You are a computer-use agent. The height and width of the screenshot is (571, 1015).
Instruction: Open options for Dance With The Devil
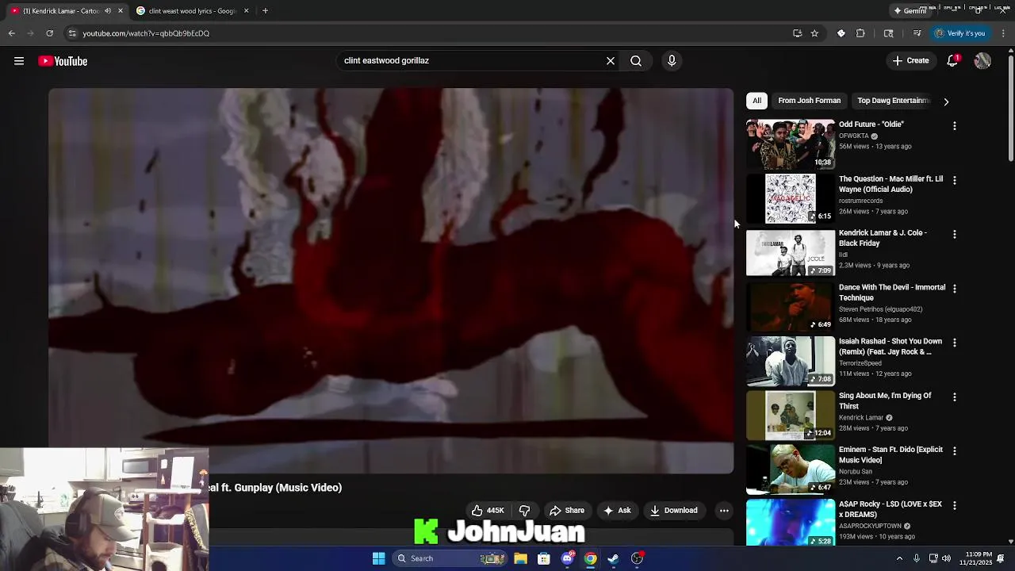(955, 289)
